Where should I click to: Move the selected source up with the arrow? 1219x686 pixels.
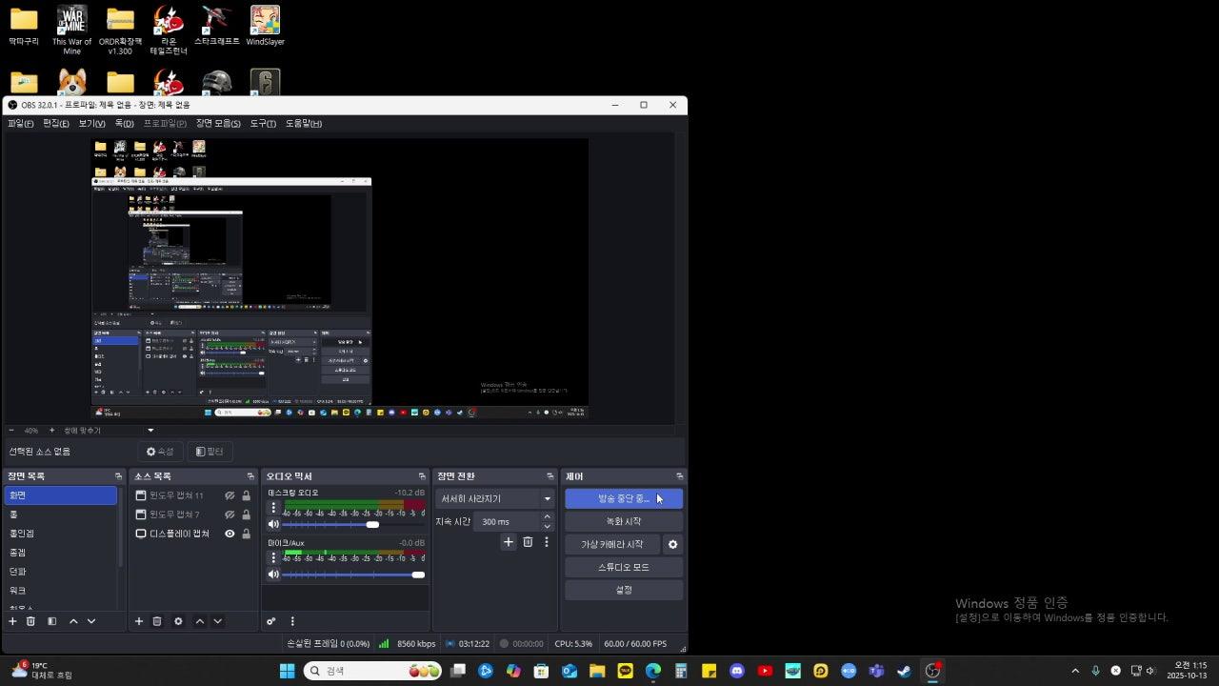click(200, 621)
